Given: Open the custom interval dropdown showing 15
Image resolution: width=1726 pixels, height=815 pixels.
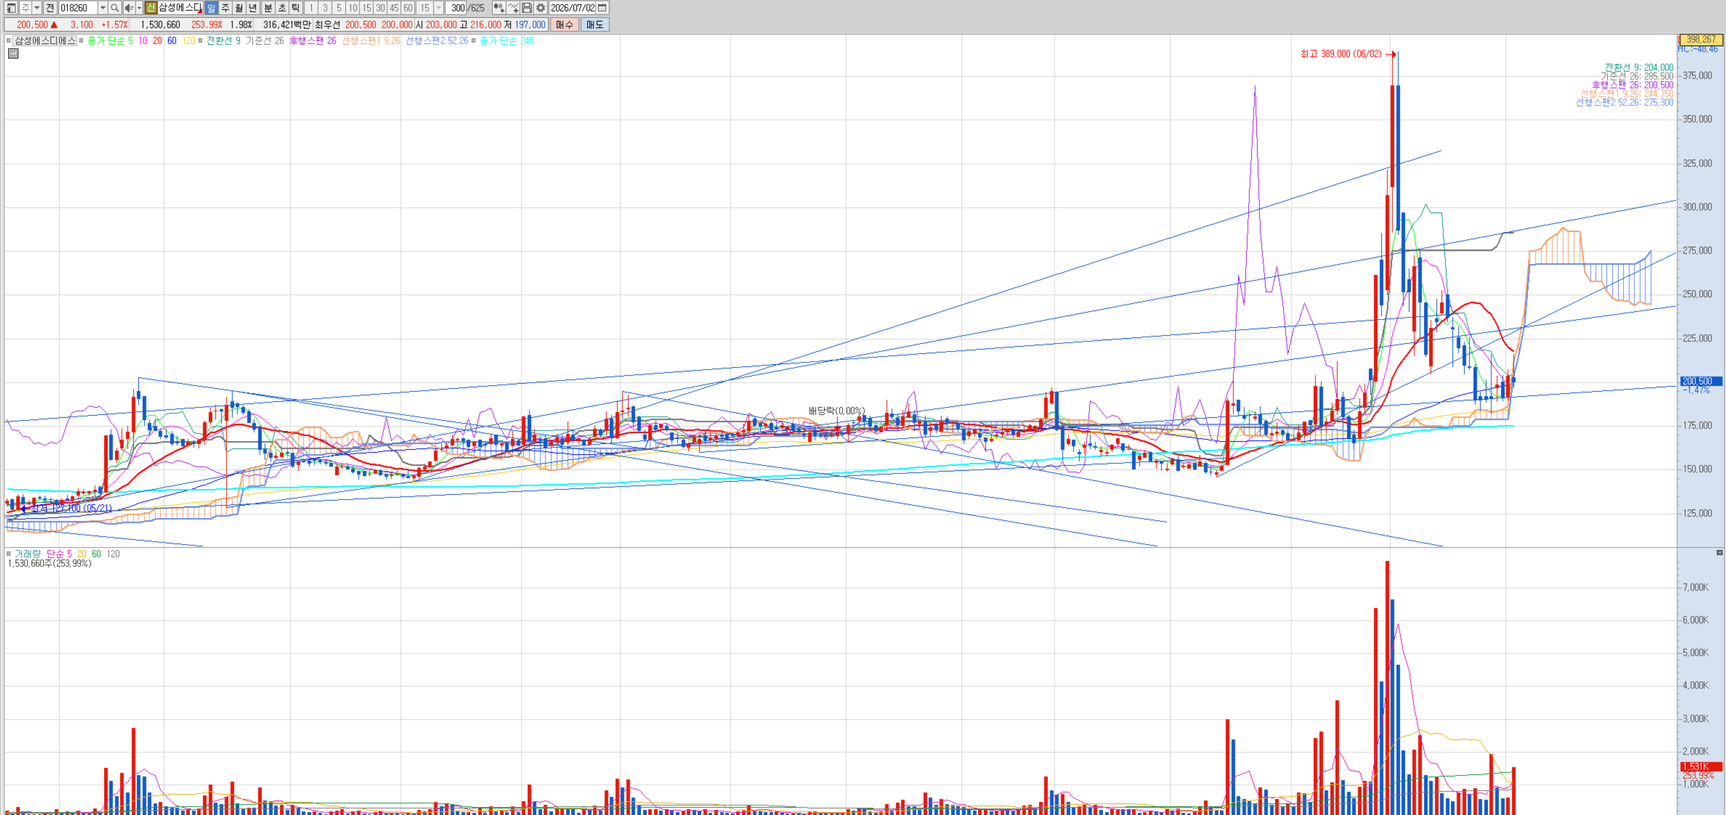Looking at the screenshot, I should 439,8.
